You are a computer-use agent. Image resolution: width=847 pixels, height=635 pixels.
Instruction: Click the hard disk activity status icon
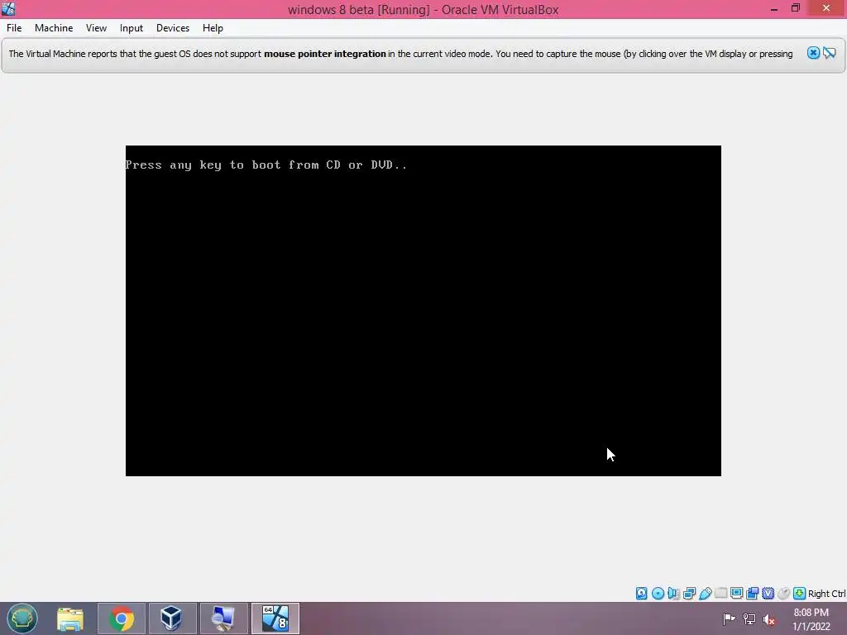click(642, 594)
